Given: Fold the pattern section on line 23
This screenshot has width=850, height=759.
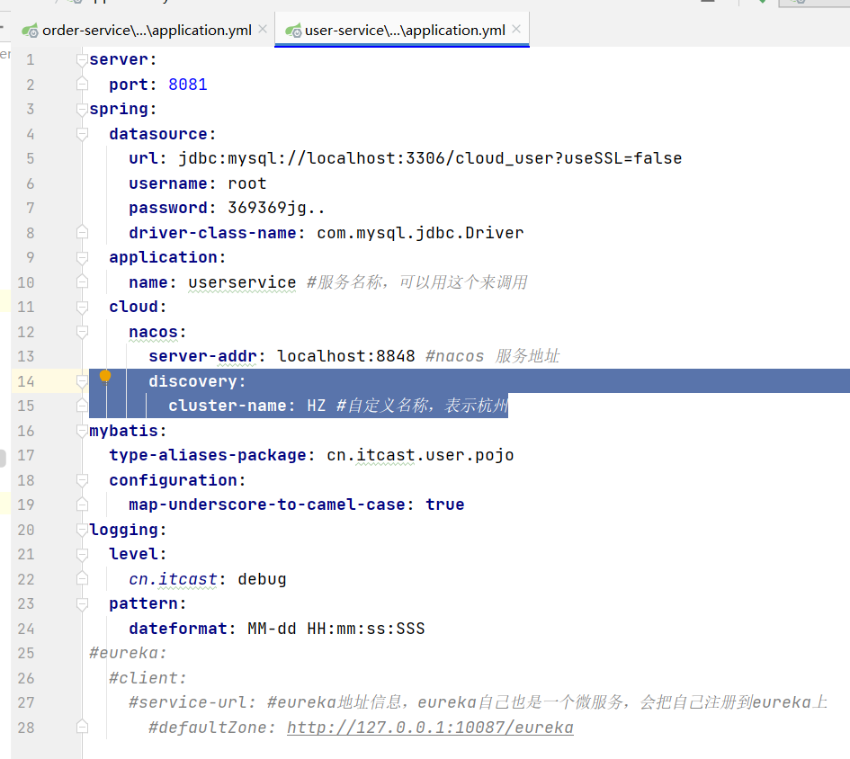Looking at the screenshot, I should [x=82, y=604].
